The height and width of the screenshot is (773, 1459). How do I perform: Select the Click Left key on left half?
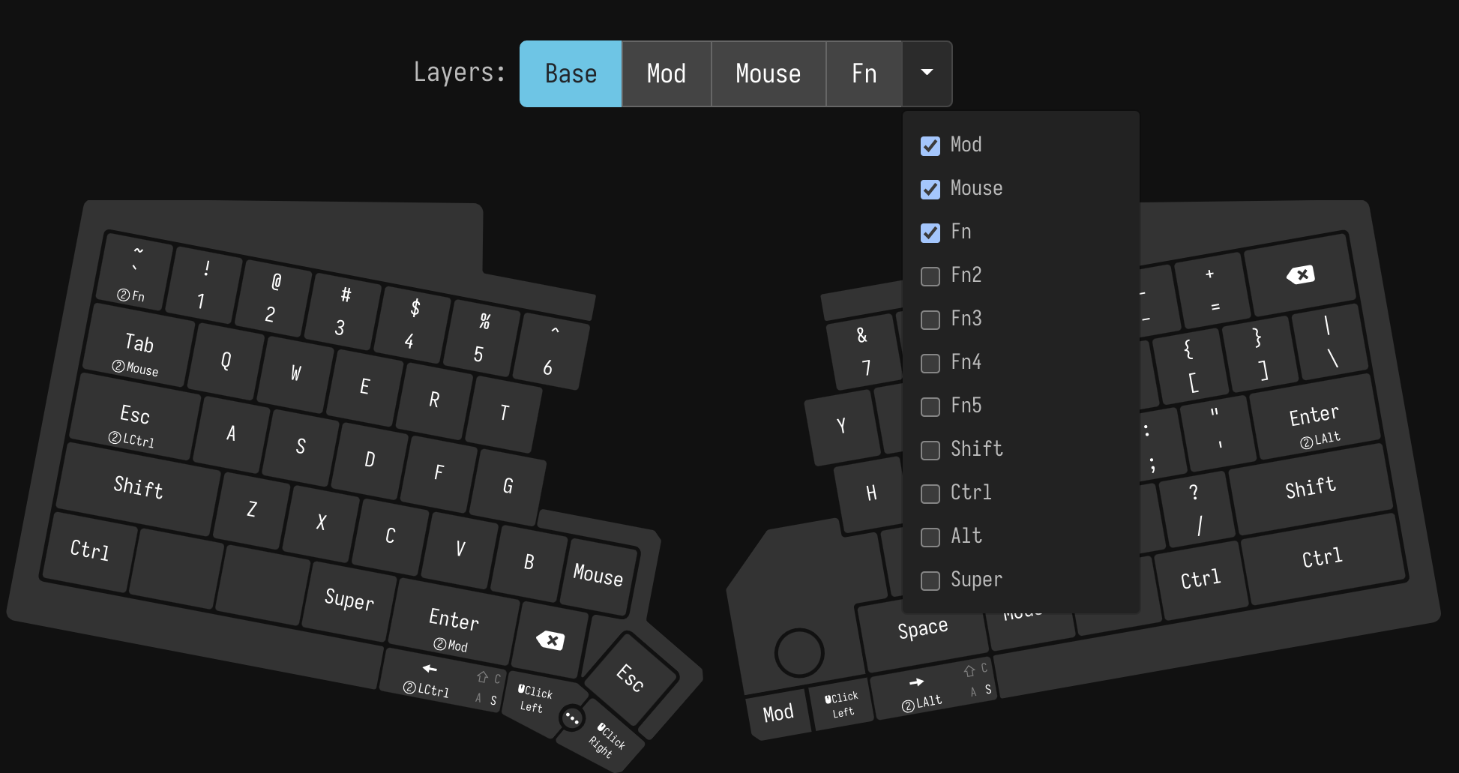pos(535,699)
